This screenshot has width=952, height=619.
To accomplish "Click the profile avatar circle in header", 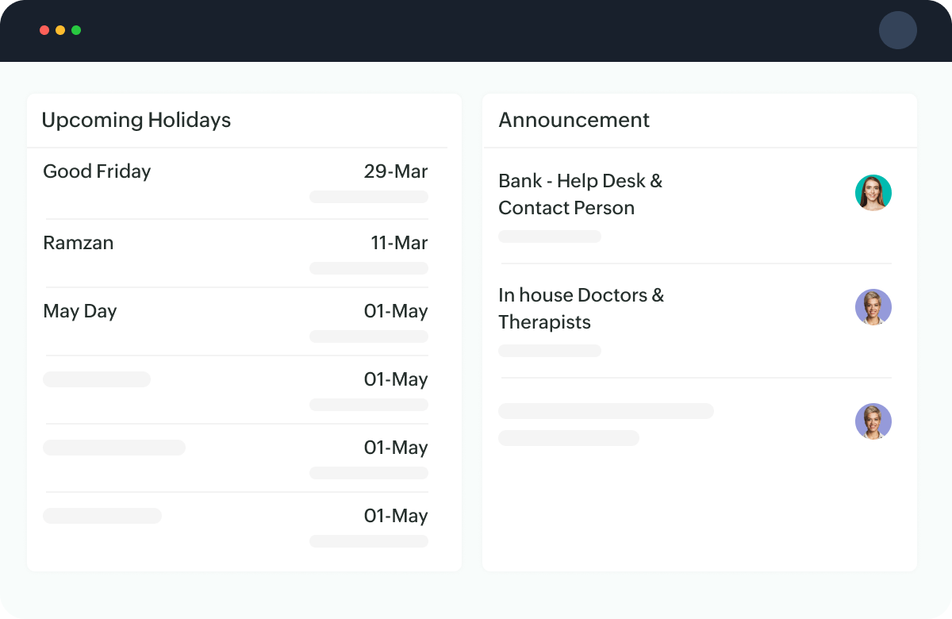I will point(897,31).
